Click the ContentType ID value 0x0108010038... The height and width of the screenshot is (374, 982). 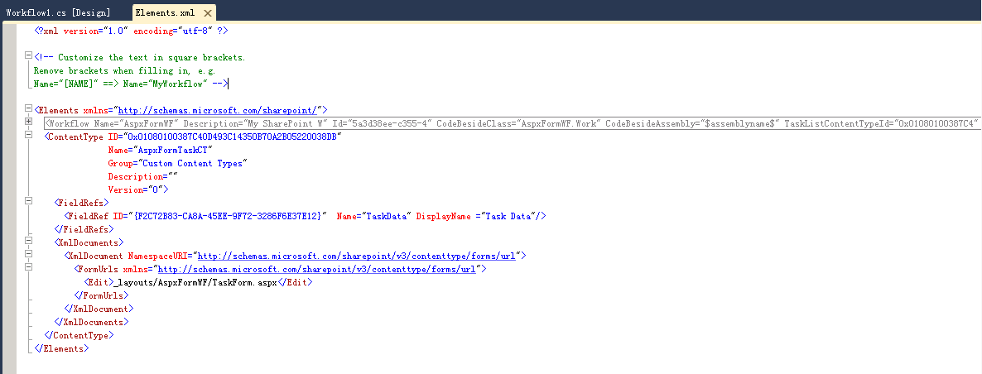click(232, 137)
